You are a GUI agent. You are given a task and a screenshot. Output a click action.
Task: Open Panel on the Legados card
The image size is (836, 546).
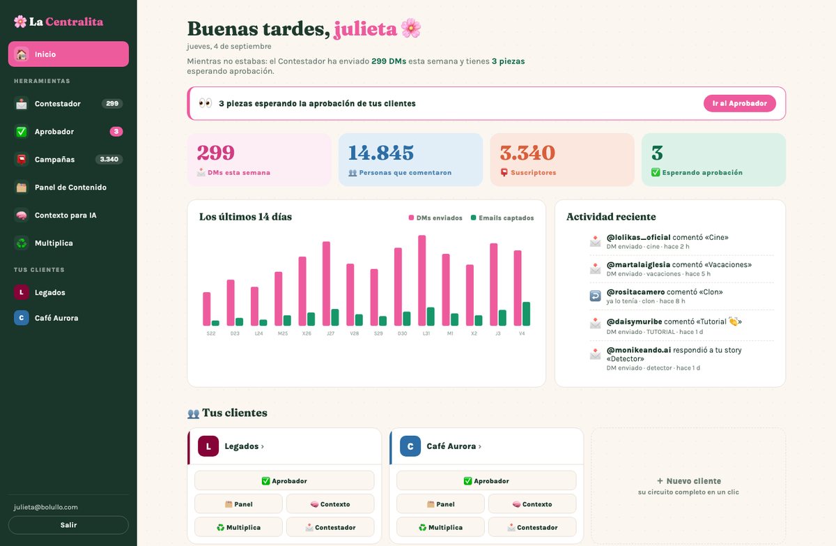238,504
